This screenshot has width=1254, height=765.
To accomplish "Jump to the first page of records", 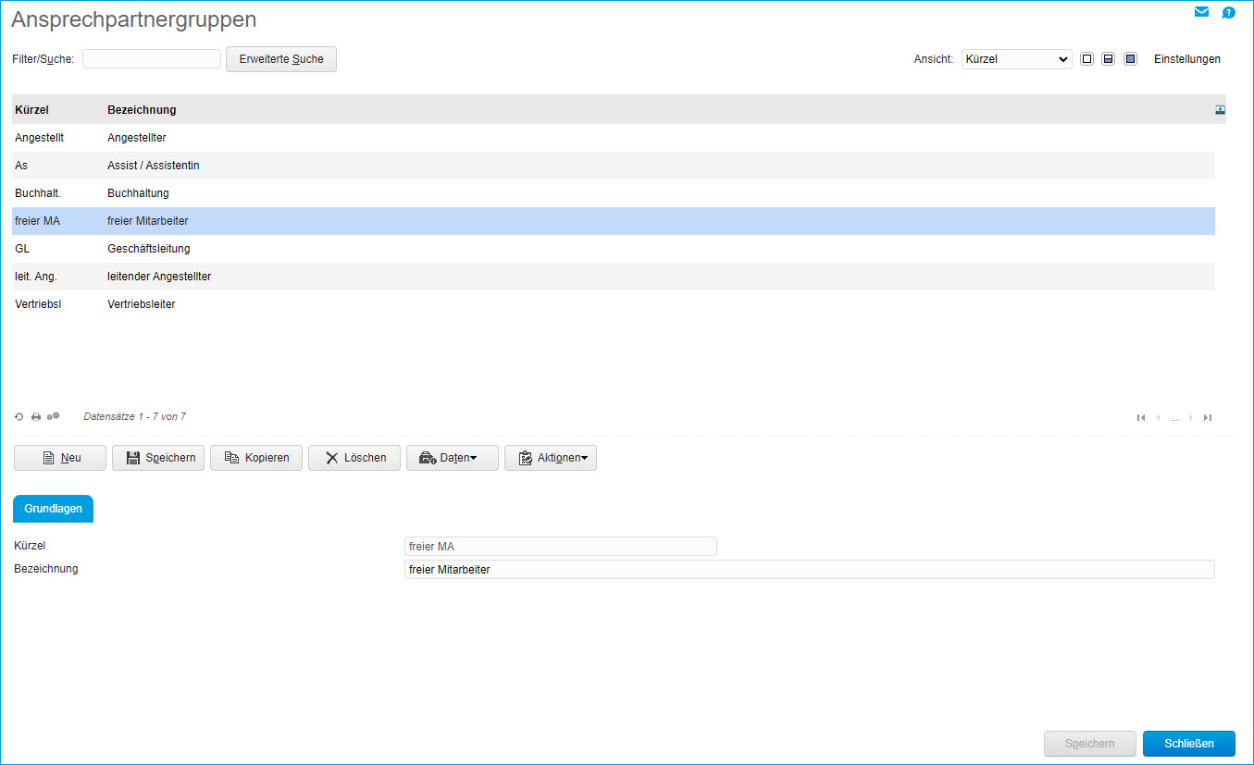I will coord(1141,418).
